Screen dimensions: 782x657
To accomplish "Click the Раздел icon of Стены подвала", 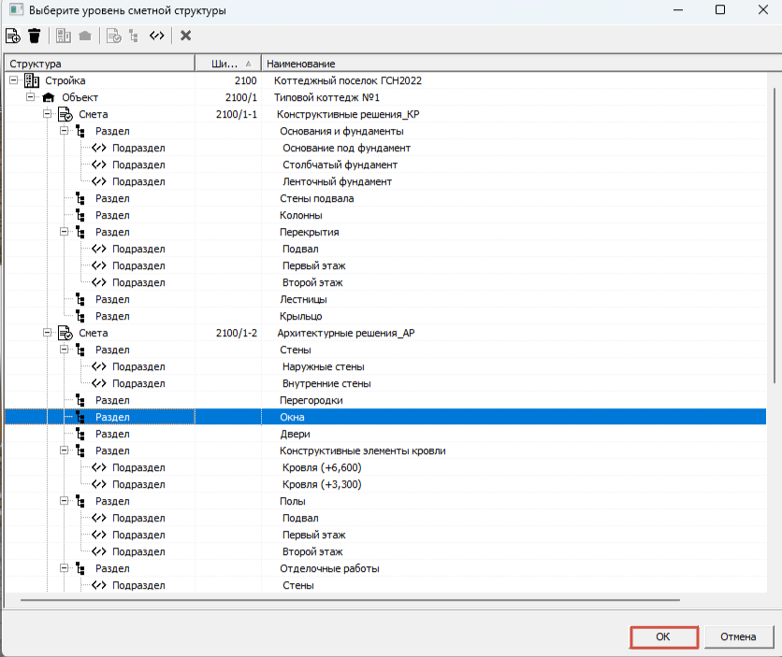I will (x=80, y=198).
